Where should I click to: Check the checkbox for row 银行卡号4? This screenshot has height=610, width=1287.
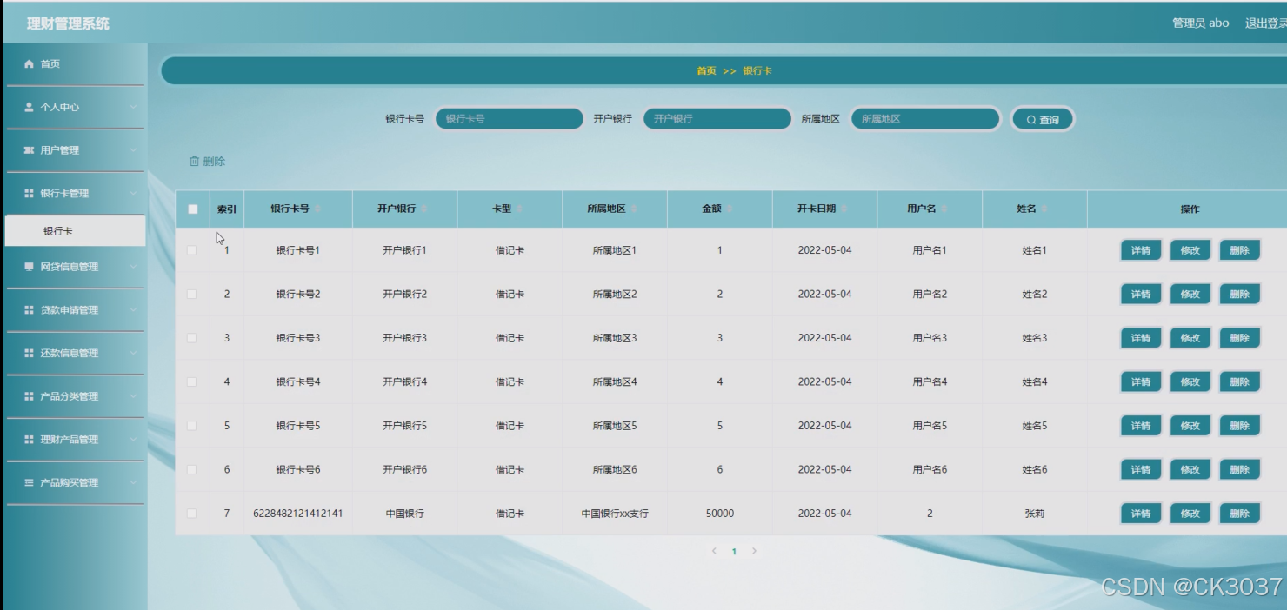(x=192, y=381)
